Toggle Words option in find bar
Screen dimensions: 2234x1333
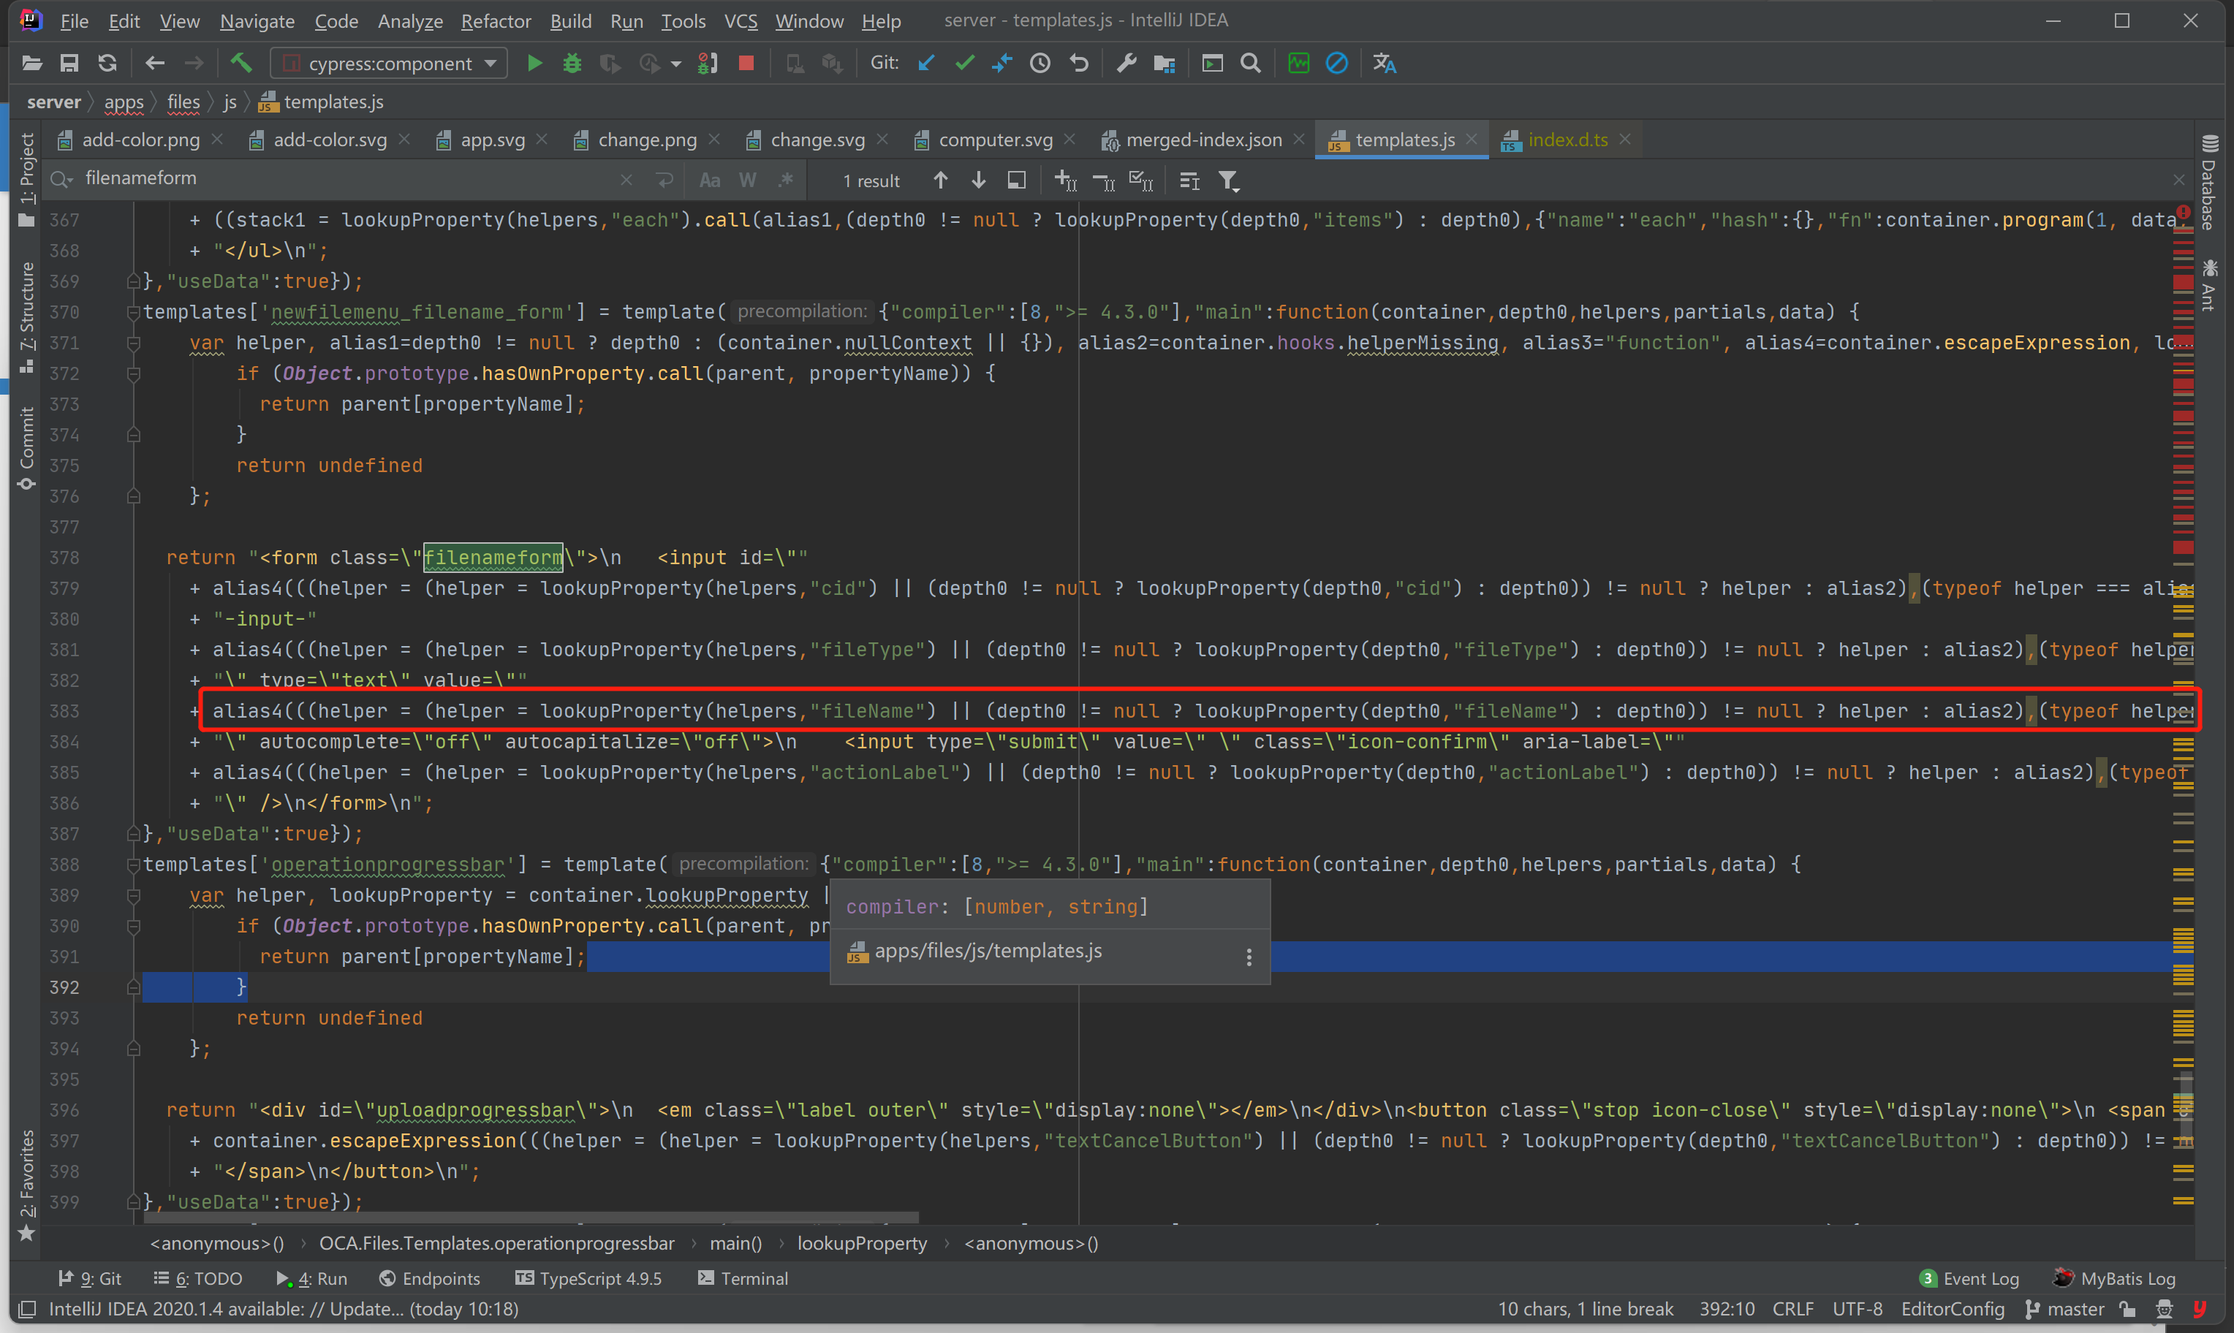[747, 181]
